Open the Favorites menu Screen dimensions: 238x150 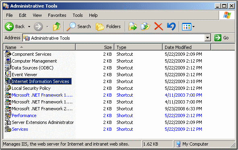click(x=57, y=15)
